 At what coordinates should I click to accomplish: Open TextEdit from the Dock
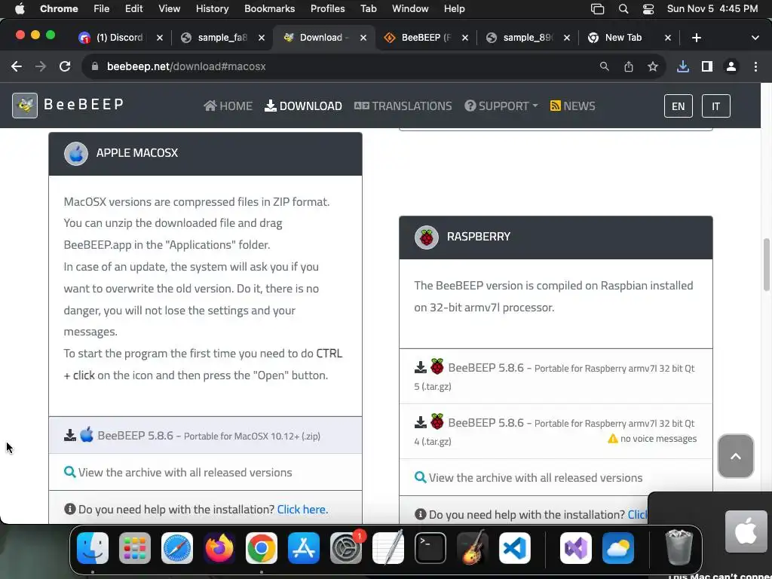tap(388, 548)
